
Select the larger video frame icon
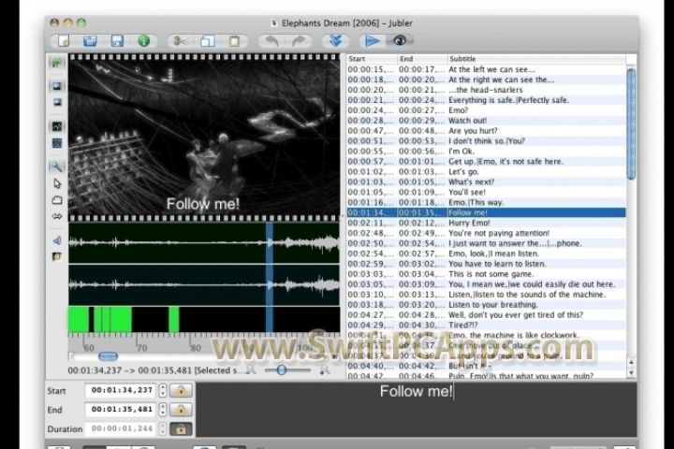point(57,86)
